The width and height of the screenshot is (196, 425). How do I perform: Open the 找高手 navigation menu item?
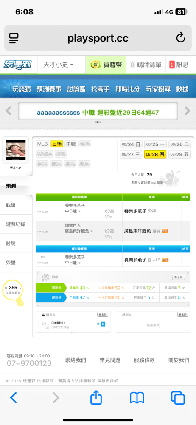click(x=100, y=89)
